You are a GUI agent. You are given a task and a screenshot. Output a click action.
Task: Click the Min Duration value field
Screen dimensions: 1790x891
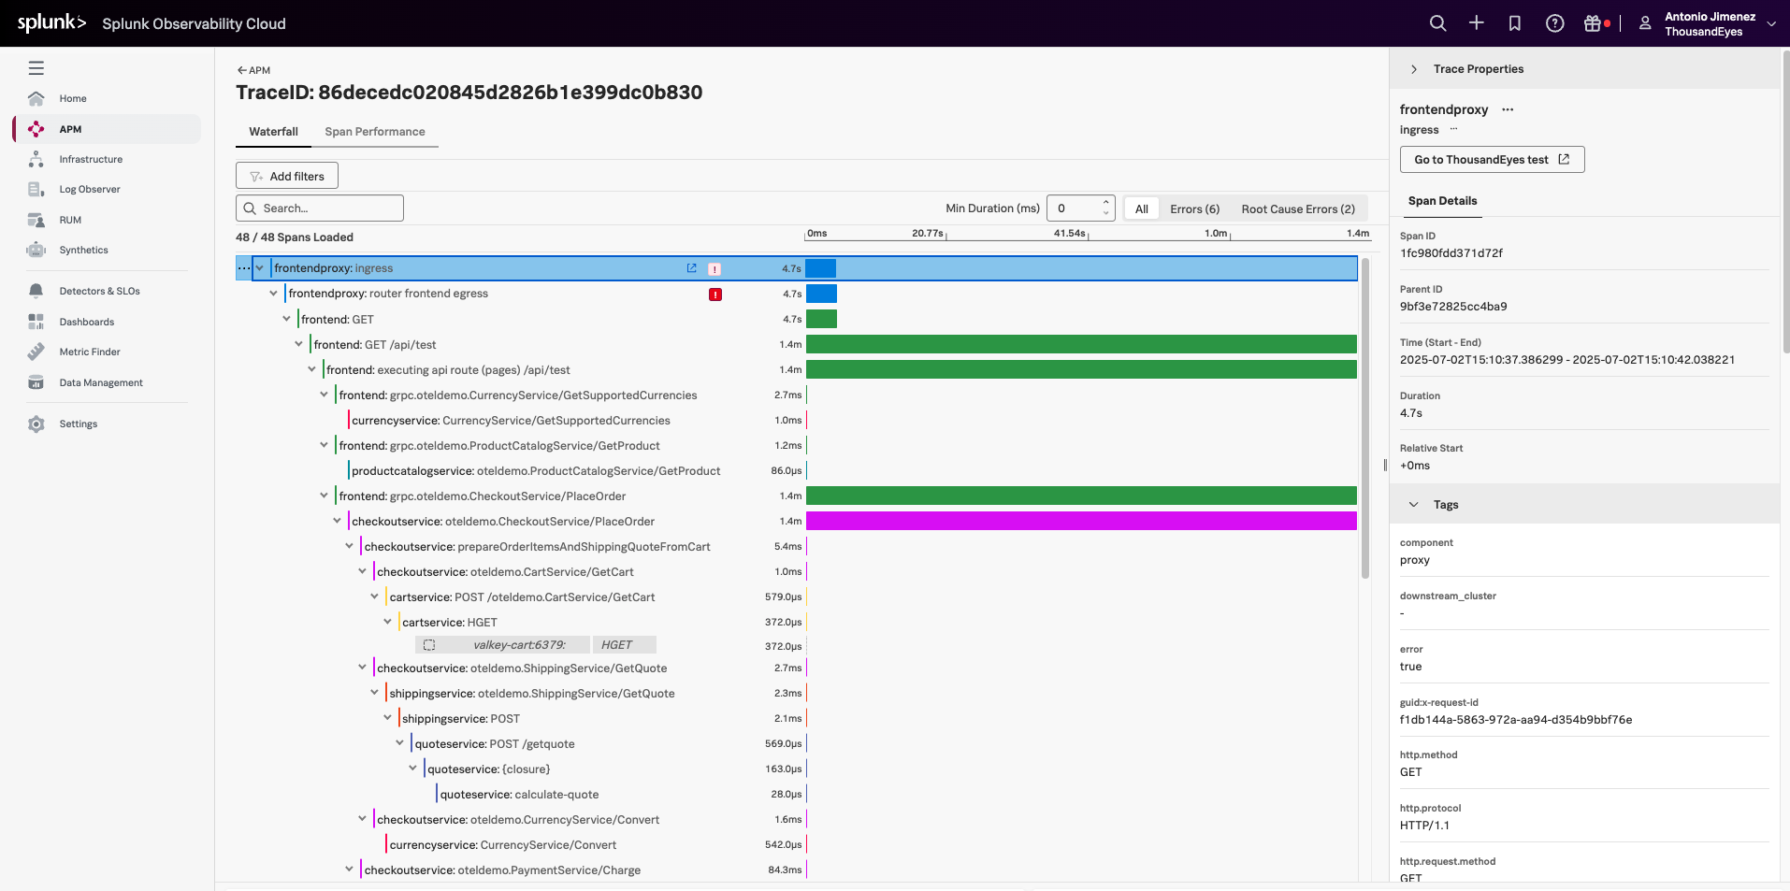[x=1074, y=208]
